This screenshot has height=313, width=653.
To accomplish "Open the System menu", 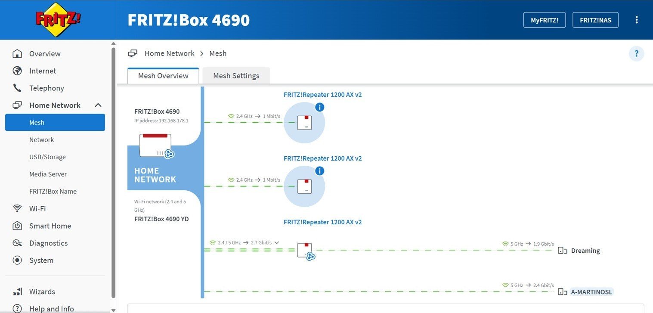I will click(41, 260).
